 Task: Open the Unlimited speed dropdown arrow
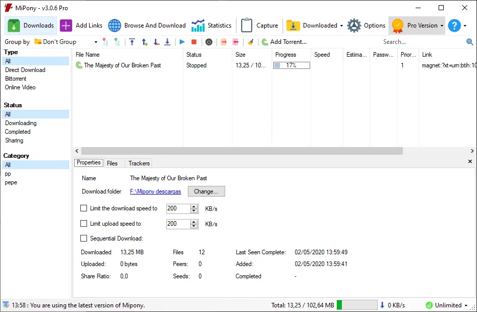pos(466,305)
